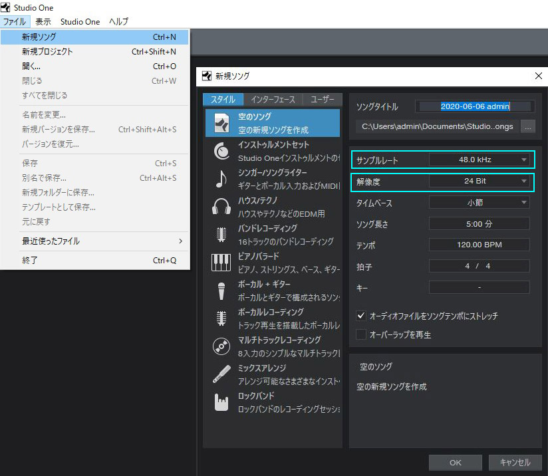
Task: Open the Studio One menu
Action: coord(80,22)
